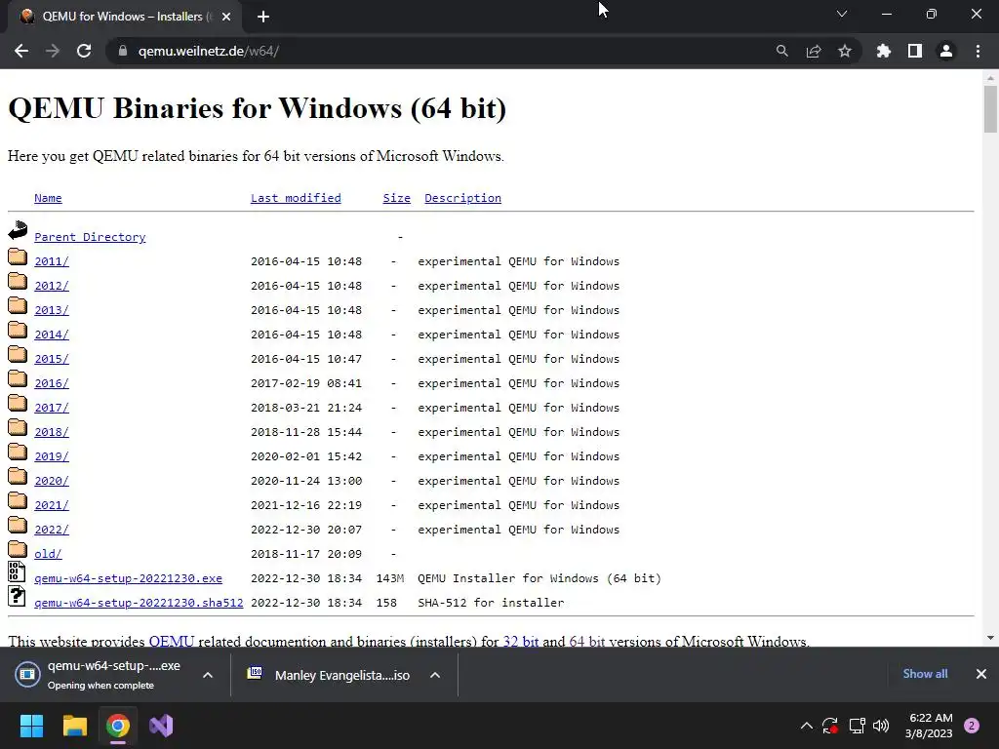
Task: Open the Chrome extensions puzzle icon
Action: 883,51
